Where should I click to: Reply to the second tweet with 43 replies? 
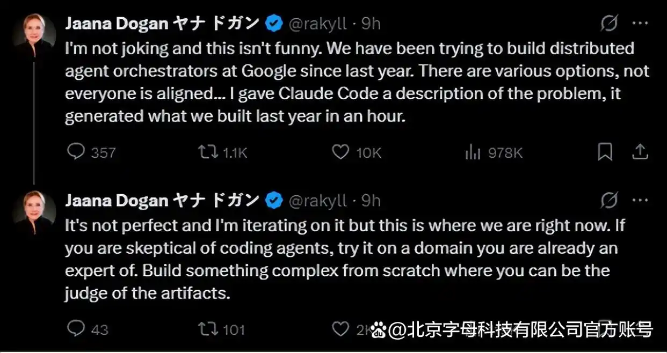(x=76, y=328)
